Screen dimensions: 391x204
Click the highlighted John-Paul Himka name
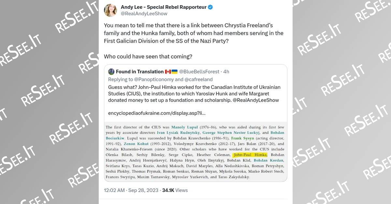point(251,155)
